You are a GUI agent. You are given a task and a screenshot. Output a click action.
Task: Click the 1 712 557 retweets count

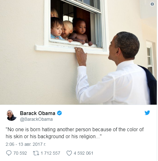point(50,153)
